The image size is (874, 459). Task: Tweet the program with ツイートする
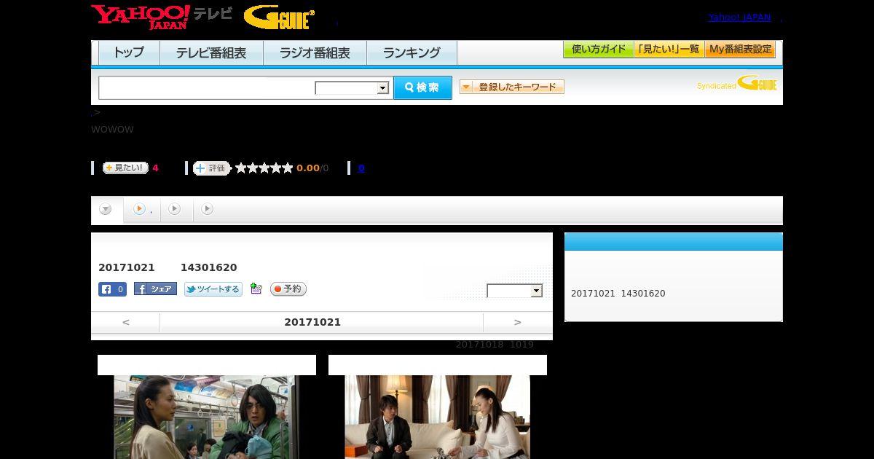pyautogui.click(x=213, y=289)
